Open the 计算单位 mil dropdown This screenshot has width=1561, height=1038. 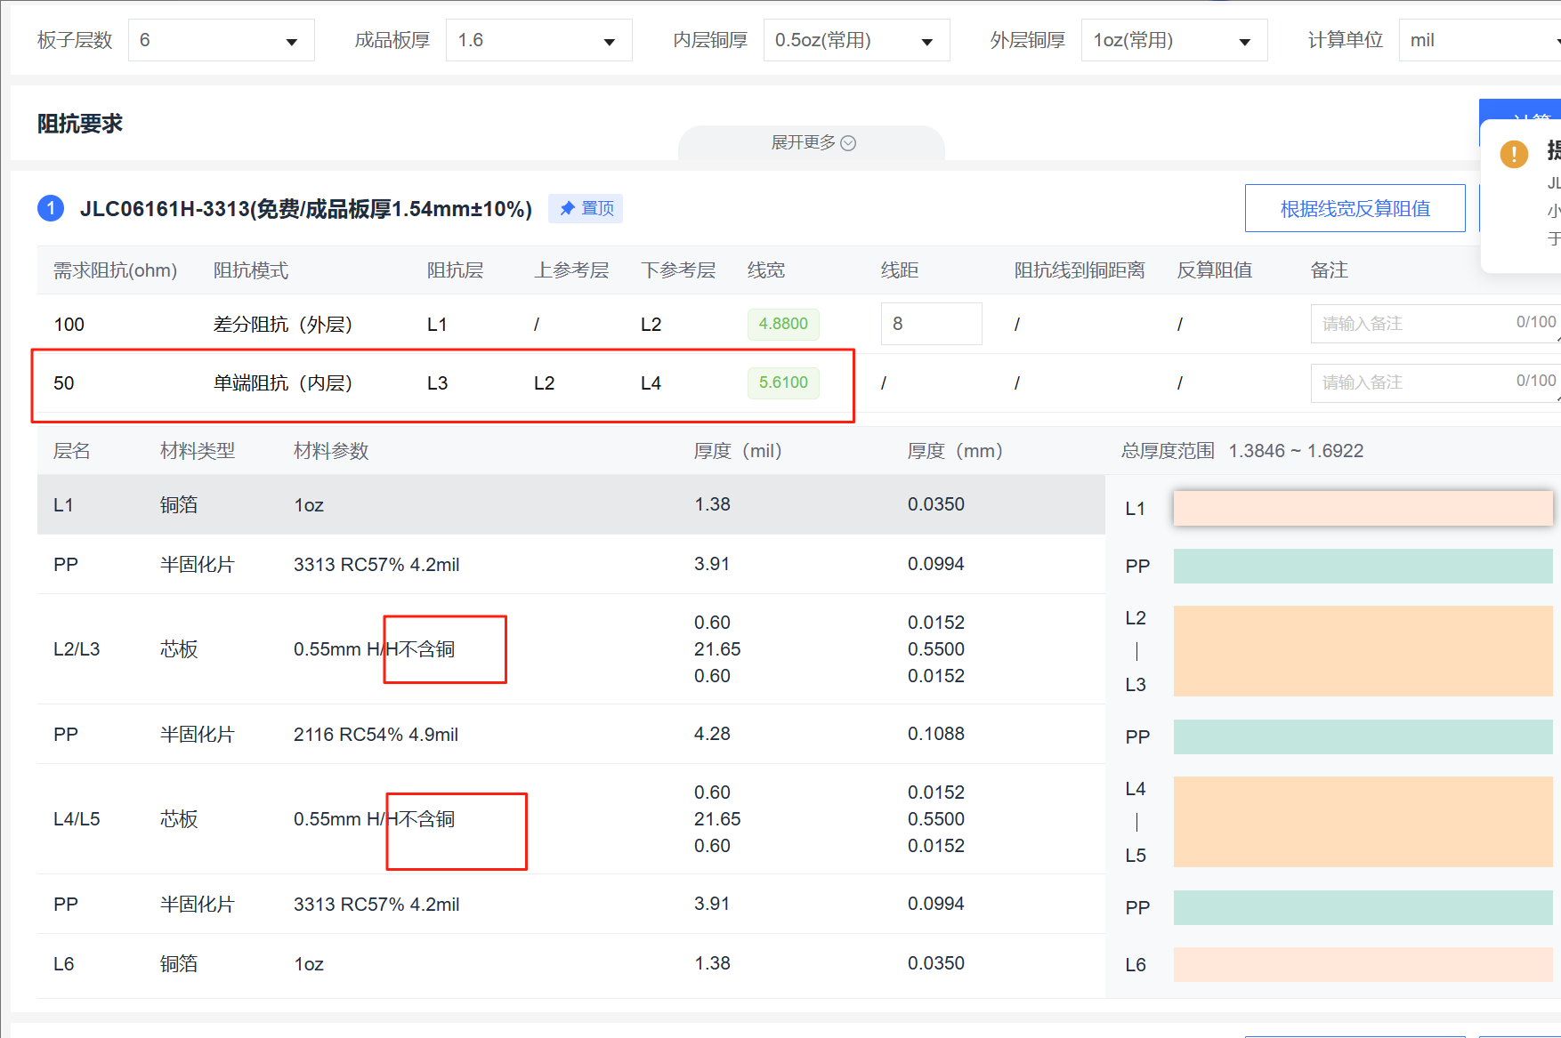coord(1477,41)
